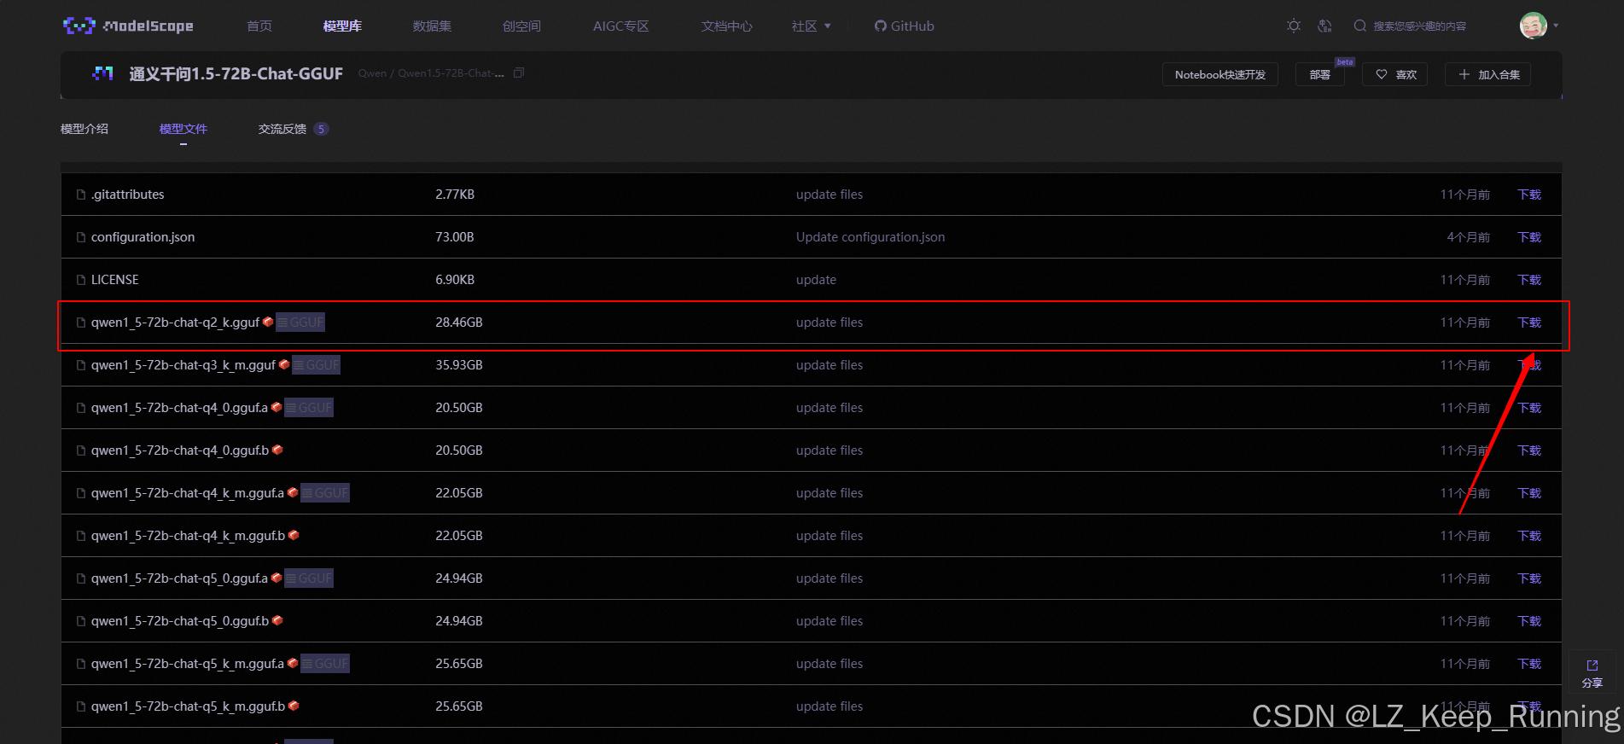This screenshot has width=1624, height=744.
Task: Click the GGUF badge on q3_k_m.gguf
Action: (317, 365)
